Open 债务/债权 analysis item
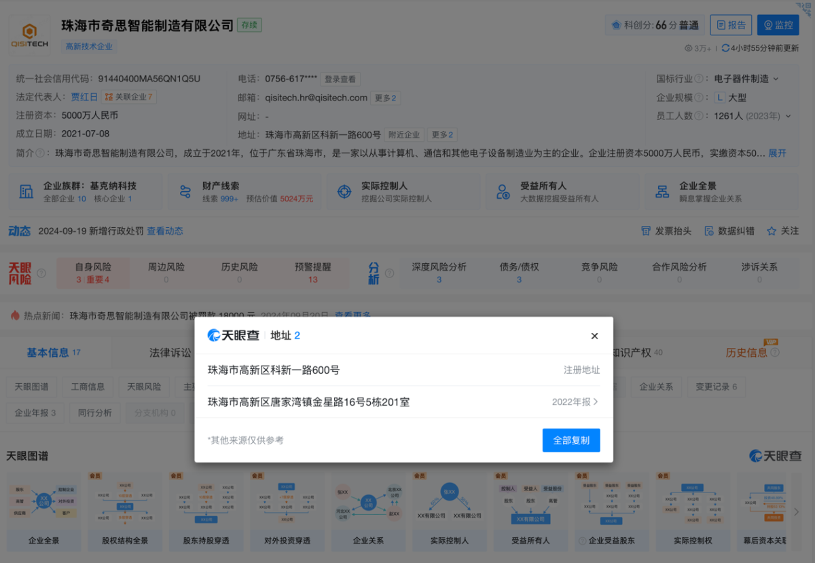This screenshot has width=815, height=563. [520, 273]
